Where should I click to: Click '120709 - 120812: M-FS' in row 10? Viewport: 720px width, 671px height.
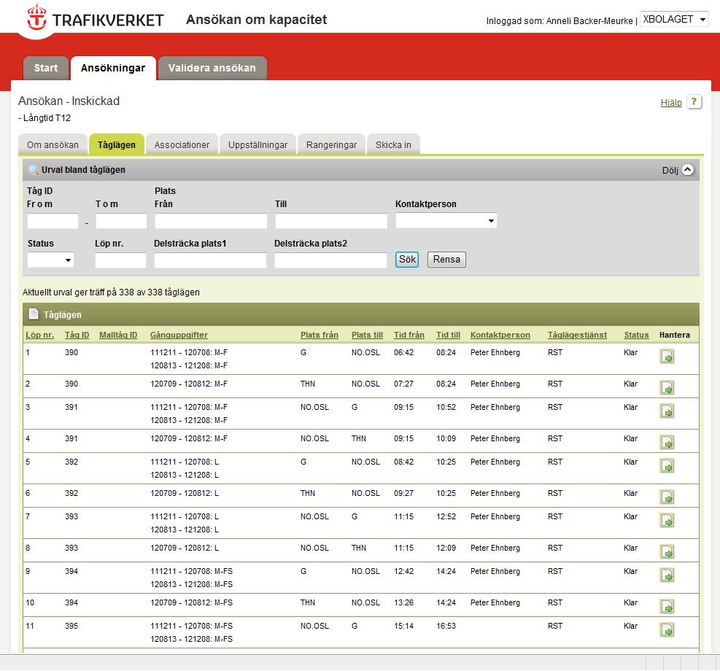(x=191, y=602)
